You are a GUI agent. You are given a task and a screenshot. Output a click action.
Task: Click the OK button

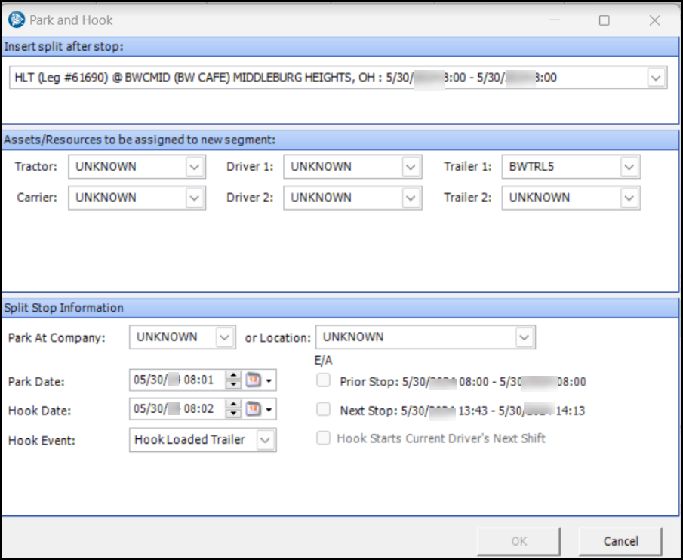pos(518,541)
